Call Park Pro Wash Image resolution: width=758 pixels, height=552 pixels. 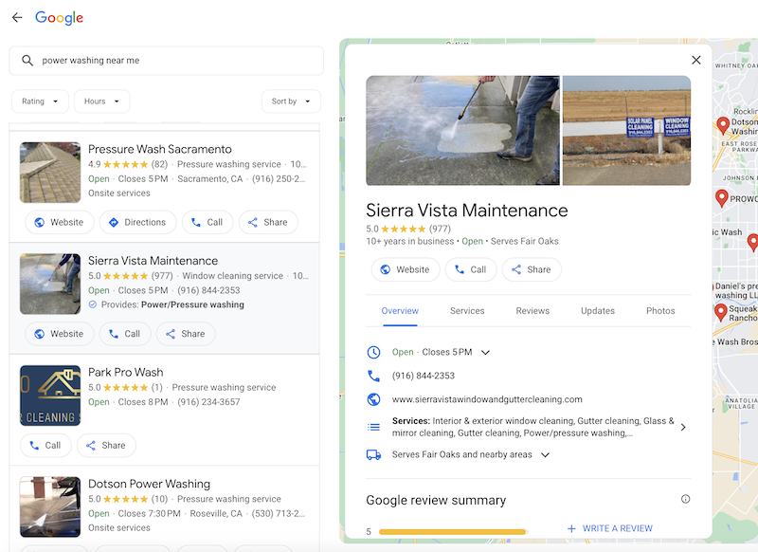45,446
